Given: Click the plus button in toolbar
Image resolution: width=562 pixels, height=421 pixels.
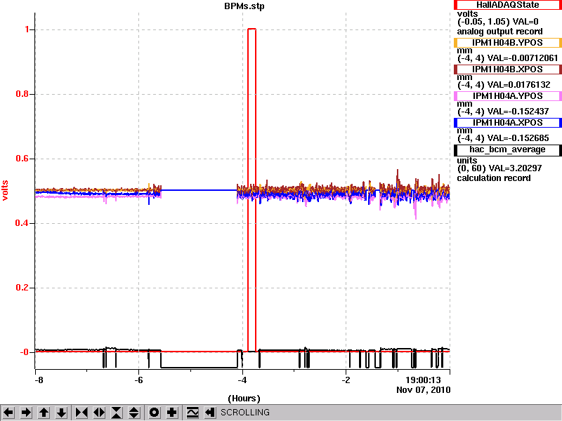Looking at the screenshot, I should click(172, 413).
